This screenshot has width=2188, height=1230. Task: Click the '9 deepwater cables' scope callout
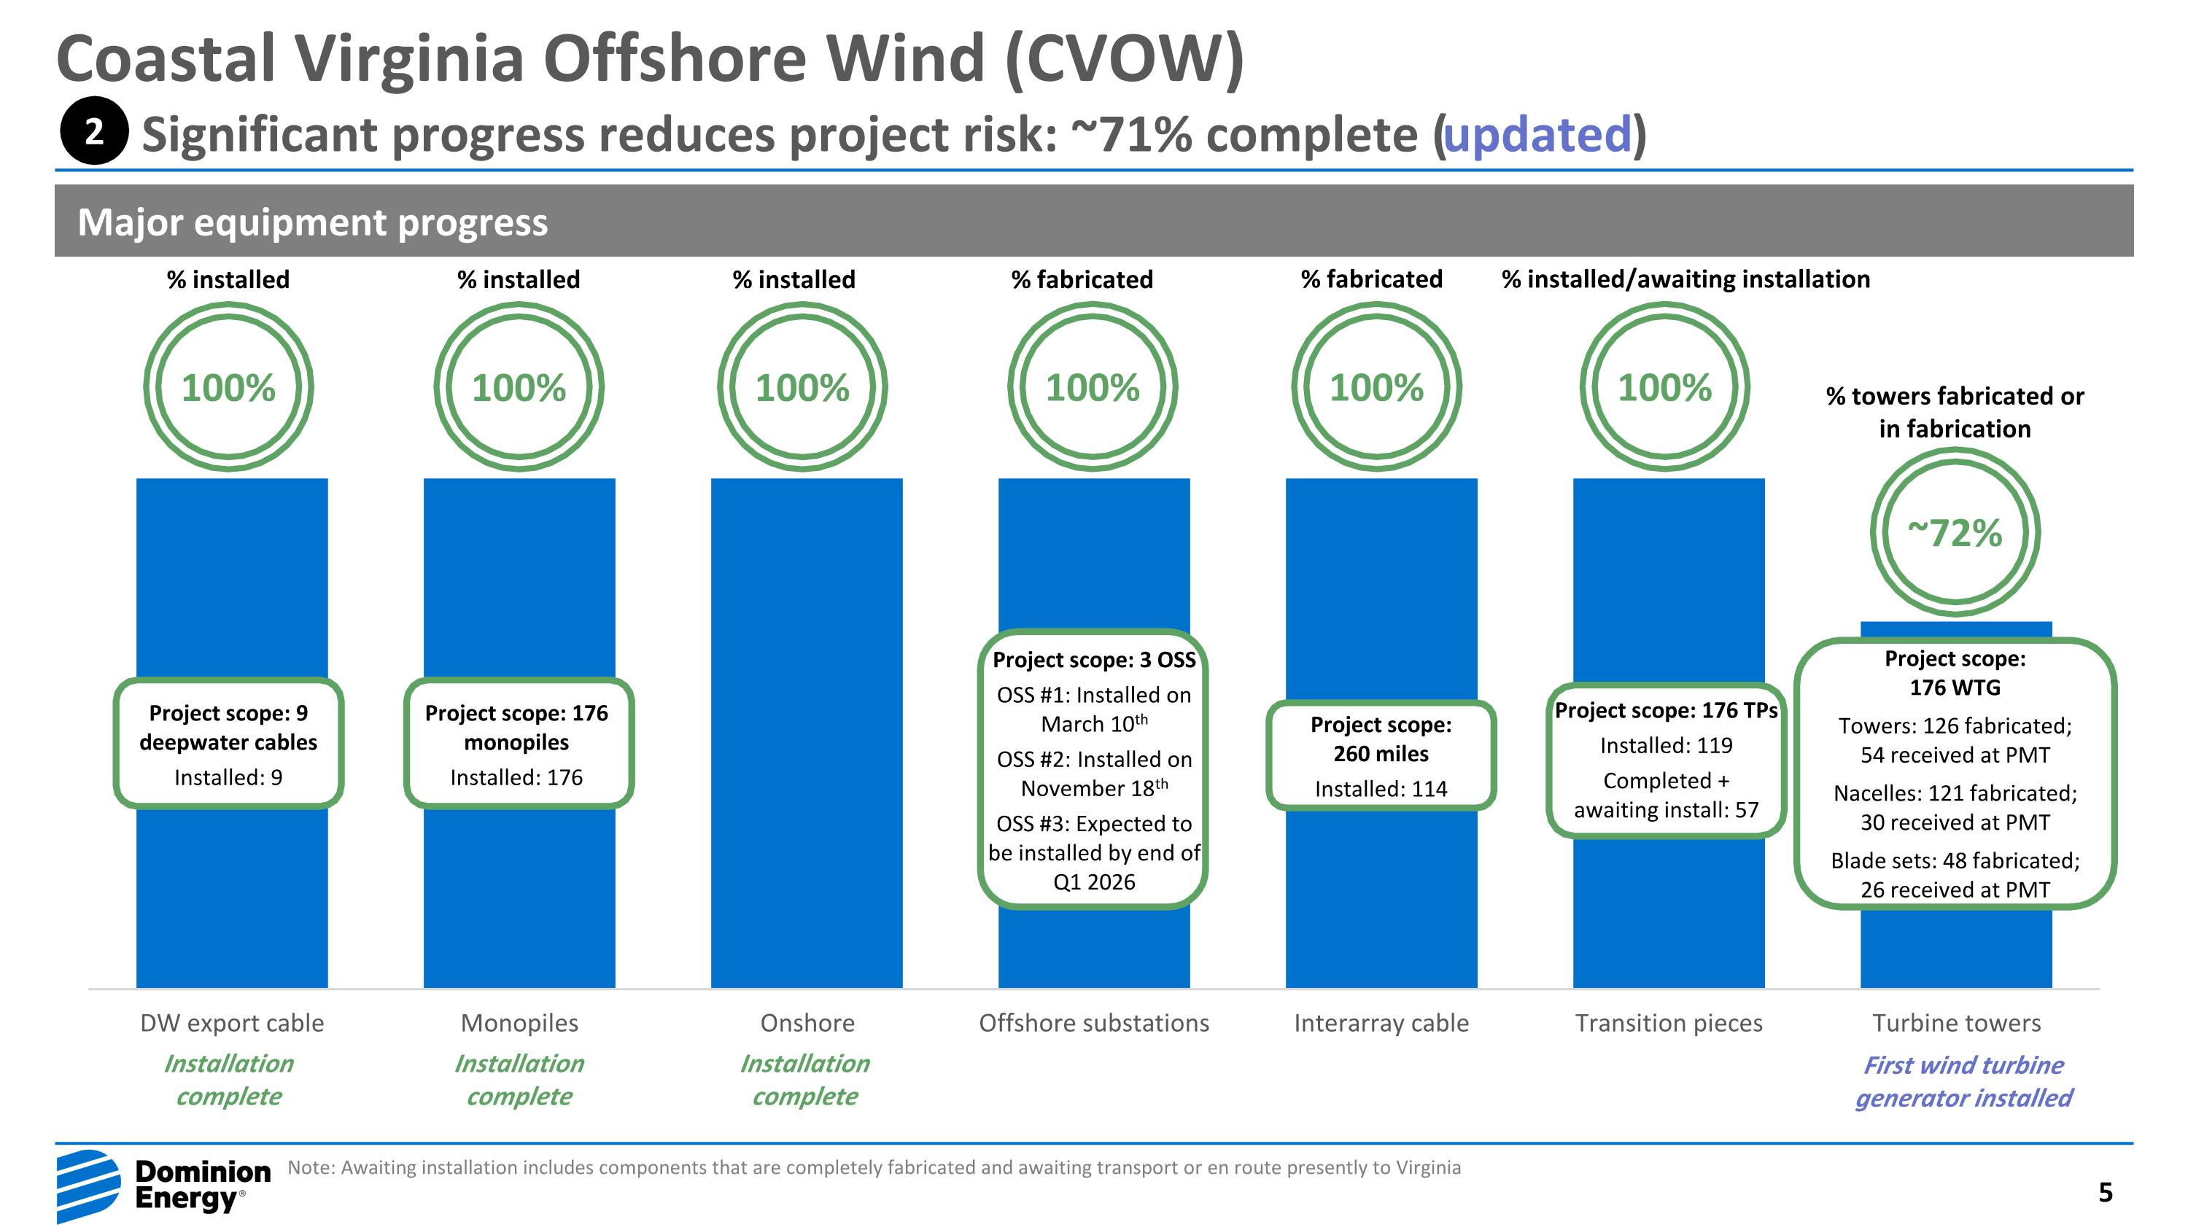point(228,744)
